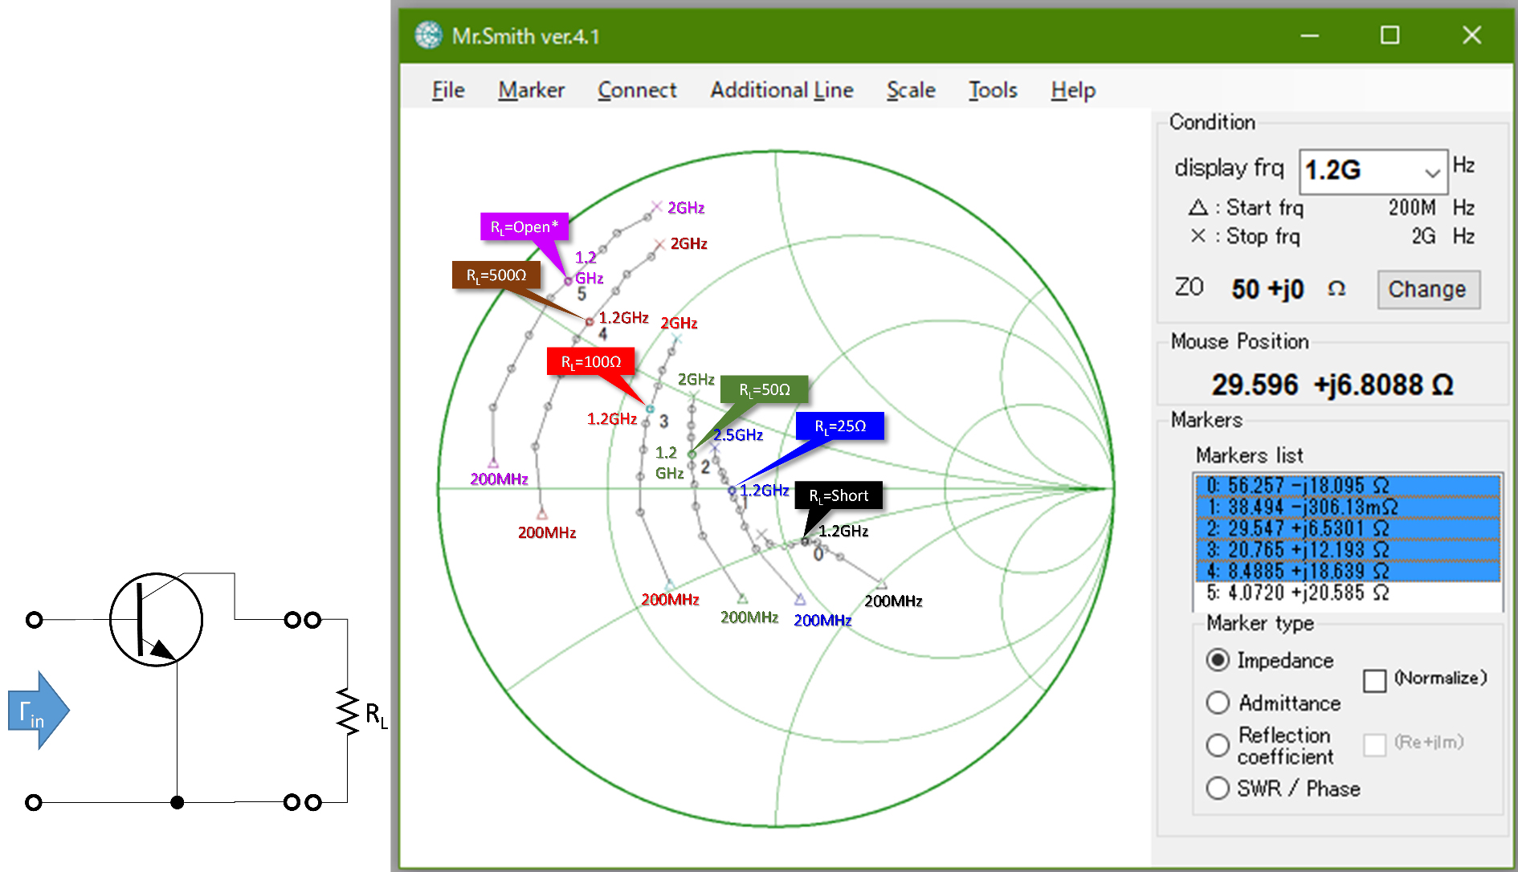1518x872 pixels.
Task: Click the Stop frq cross symbol
Action: coord(1198,235)
